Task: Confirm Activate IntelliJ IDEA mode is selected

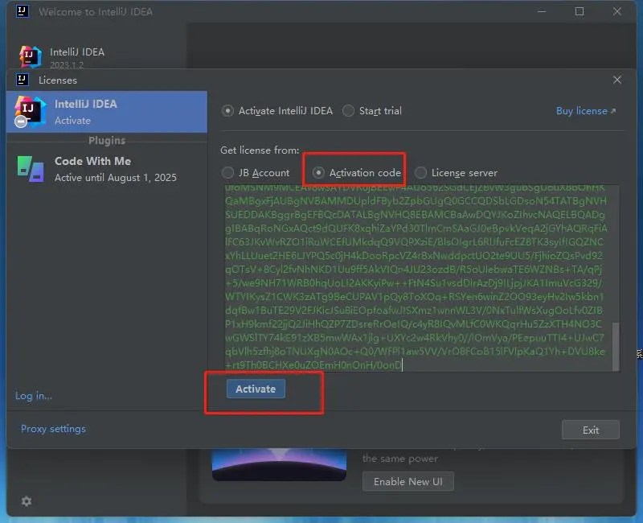Action: [227, 111]
